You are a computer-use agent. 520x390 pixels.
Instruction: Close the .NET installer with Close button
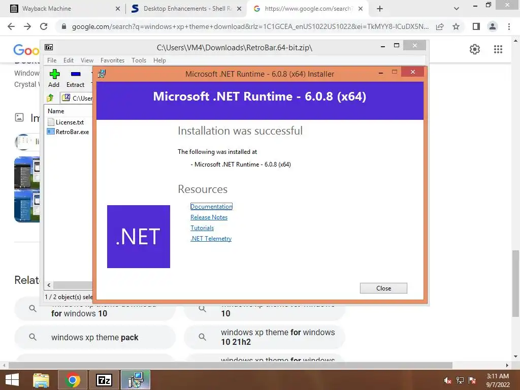pyautogui.click(x=383, y=288)
